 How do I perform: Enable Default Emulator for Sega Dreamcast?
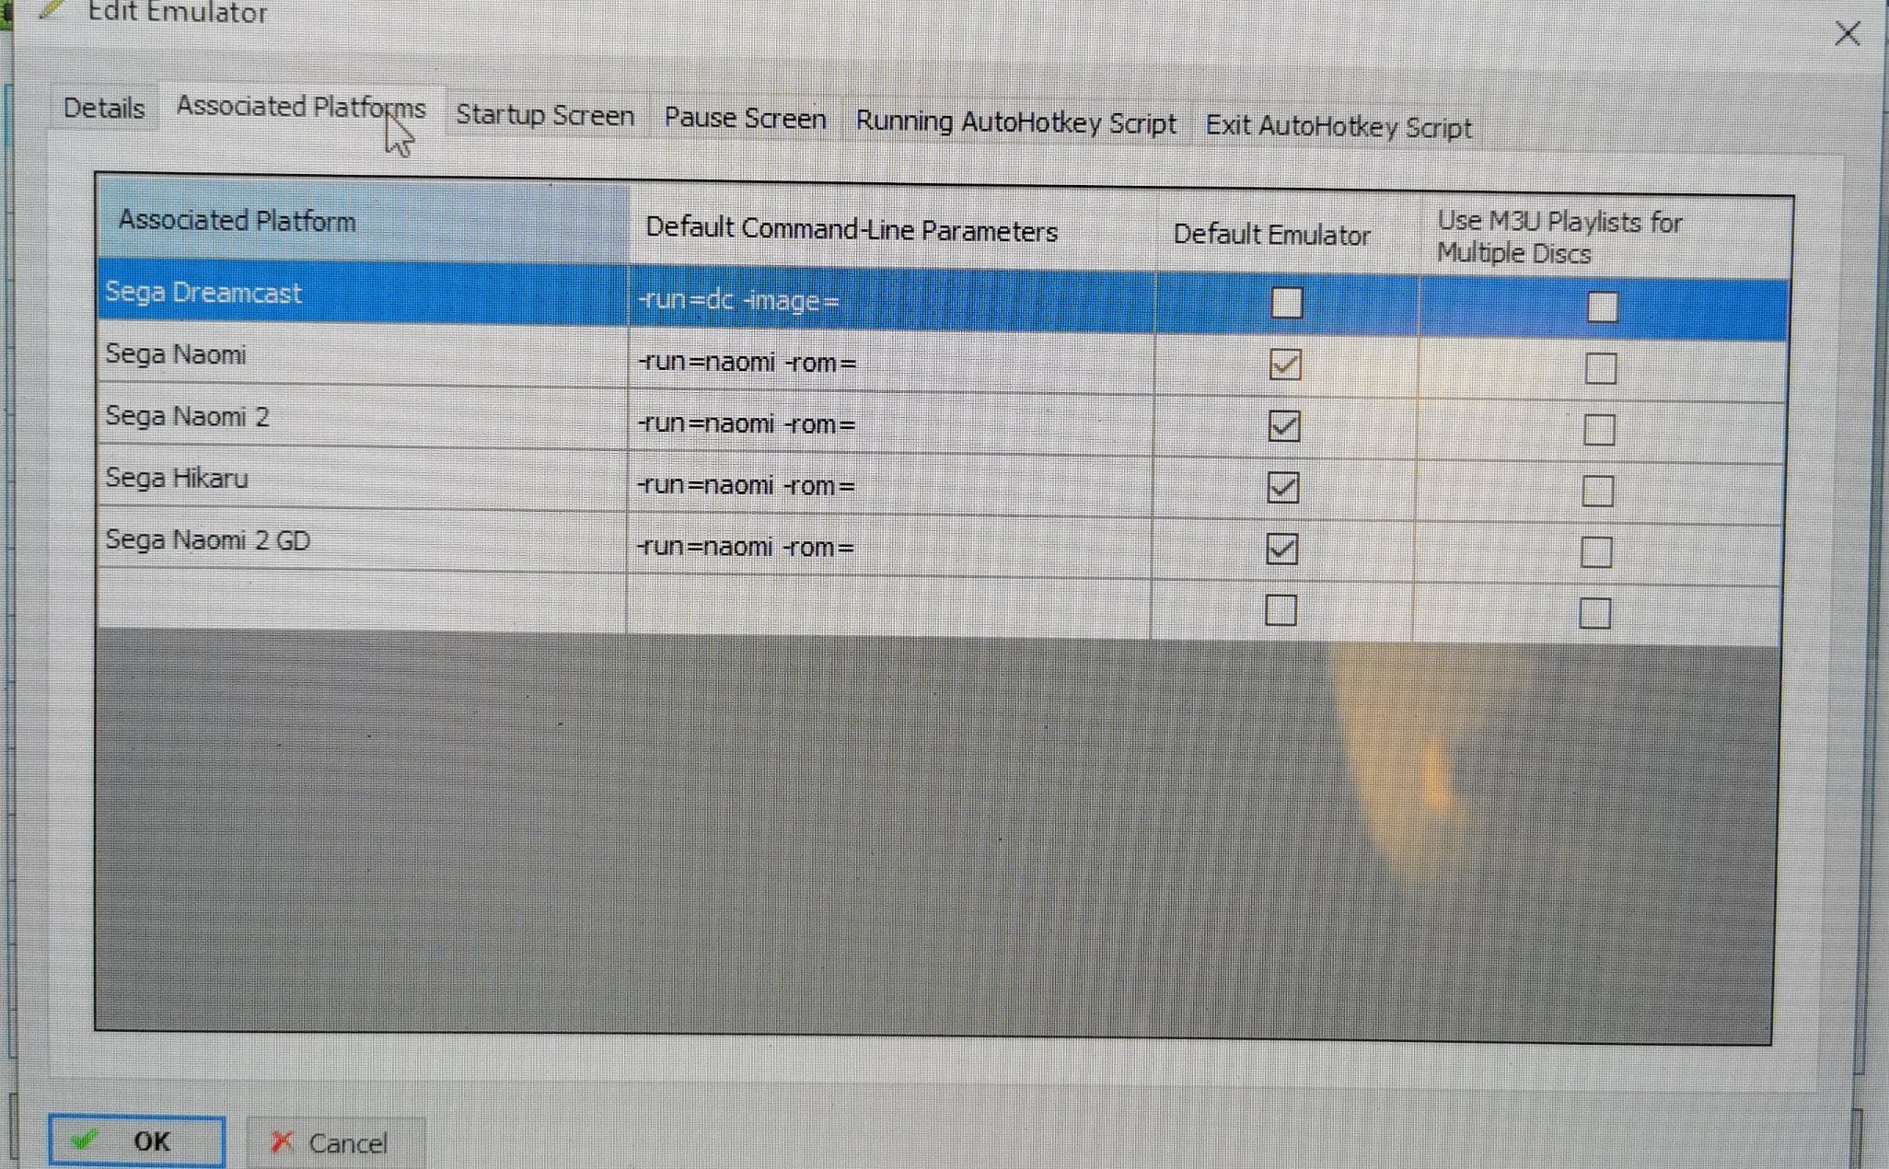1286,302
